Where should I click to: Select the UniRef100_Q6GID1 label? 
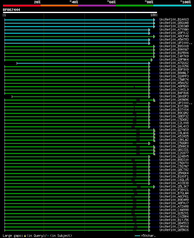pos(174,150)
